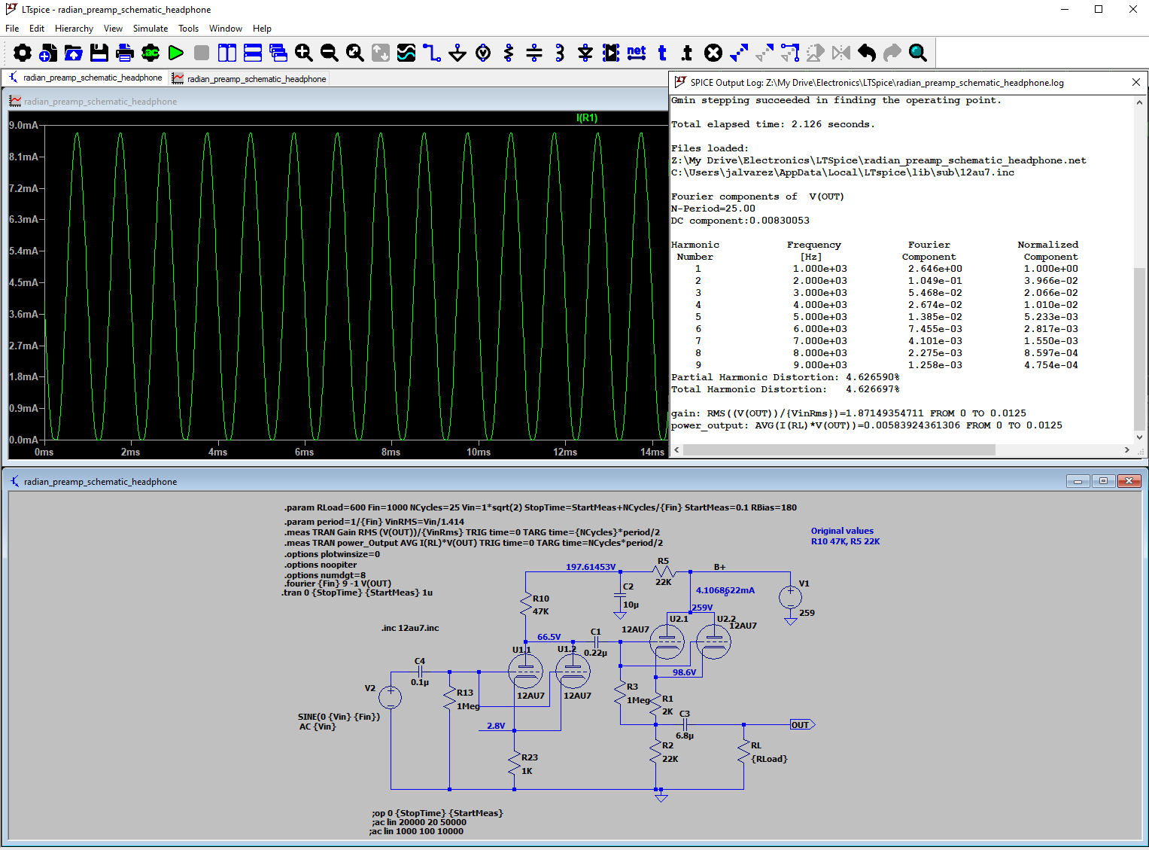Select the Delete tool icon
1149x850 pixels.
713,53
